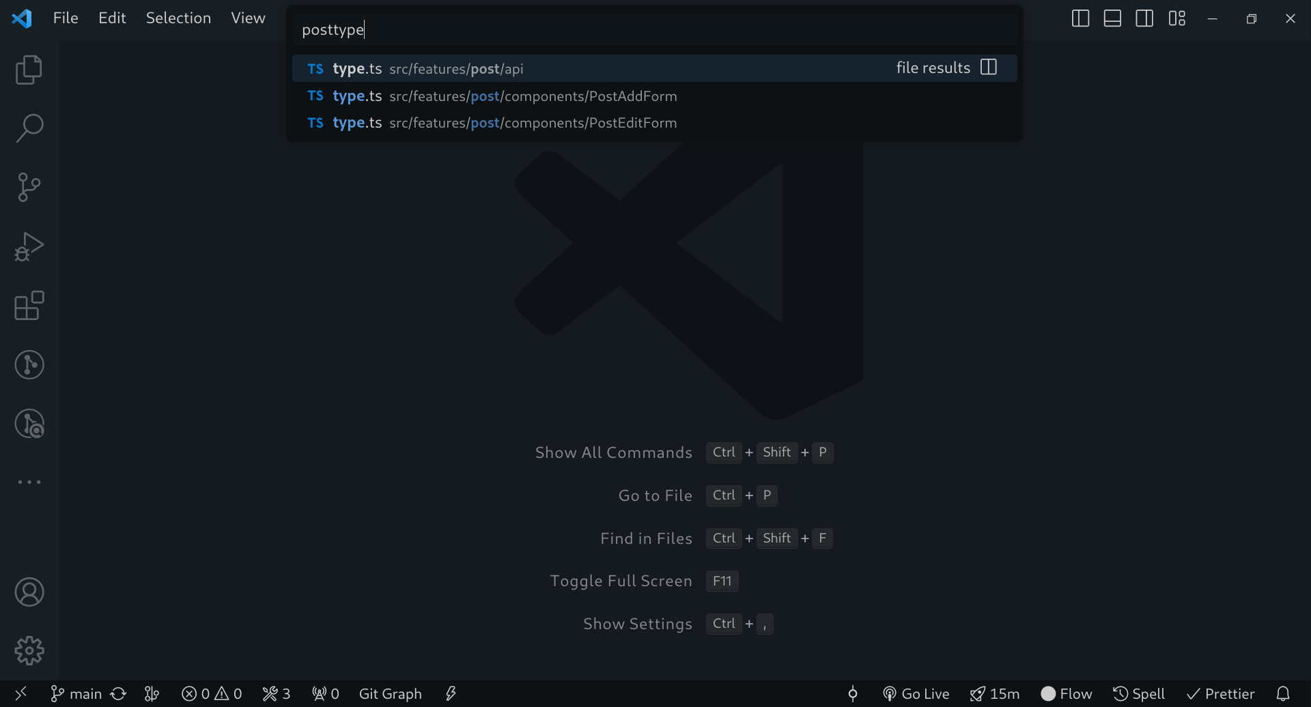Click the git compare icon in status bar
The image size is (1311, 707).
pyautogui.click(x=152, y=694)
